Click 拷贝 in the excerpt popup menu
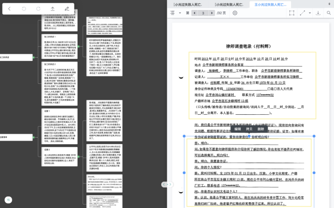 point(249,129)
